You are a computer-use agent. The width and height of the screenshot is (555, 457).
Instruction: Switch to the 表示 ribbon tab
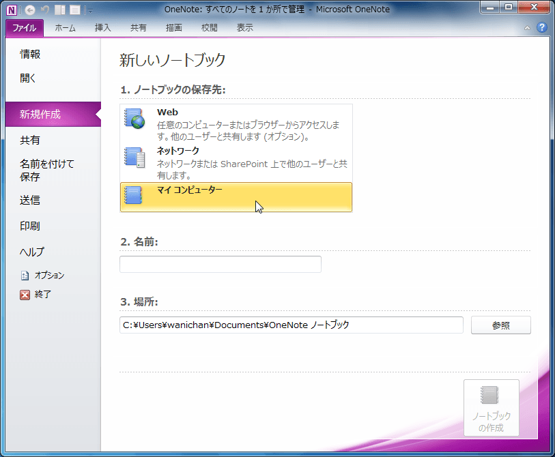244,28
